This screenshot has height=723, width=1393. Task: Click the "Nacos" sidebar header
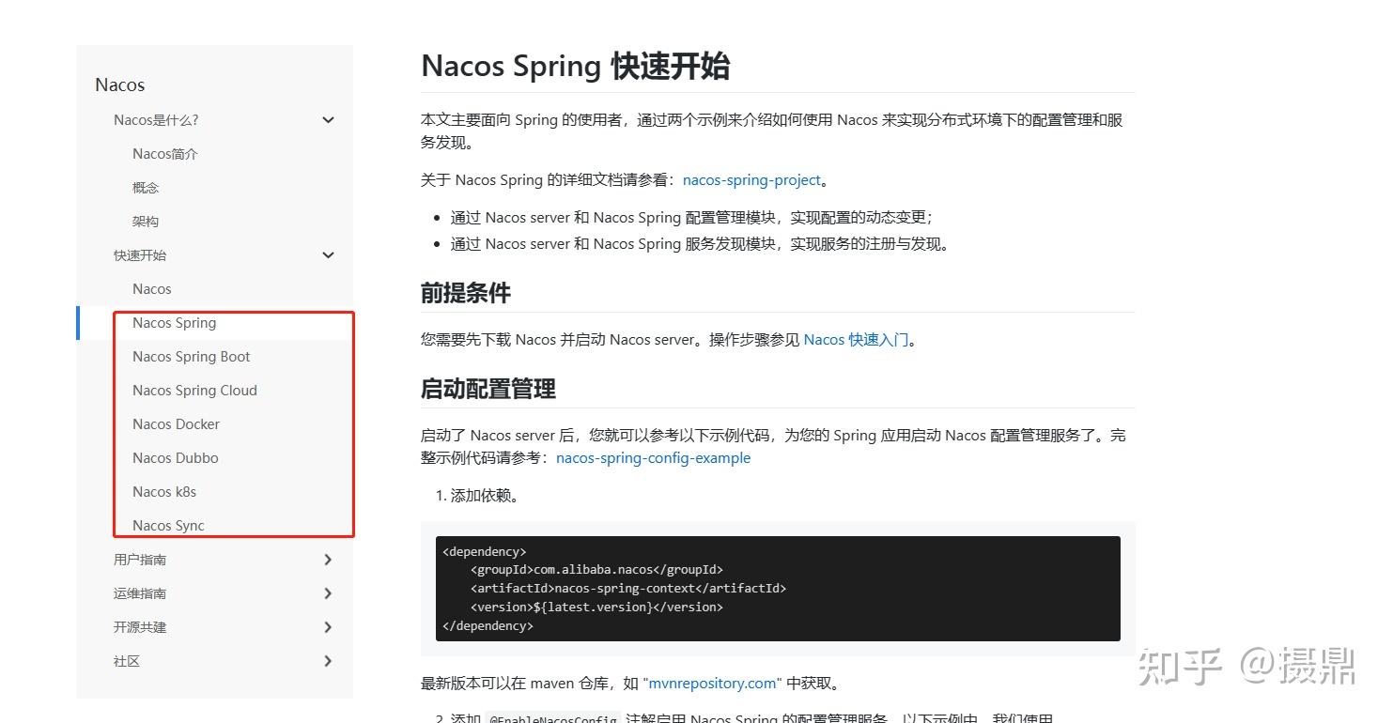119,85
